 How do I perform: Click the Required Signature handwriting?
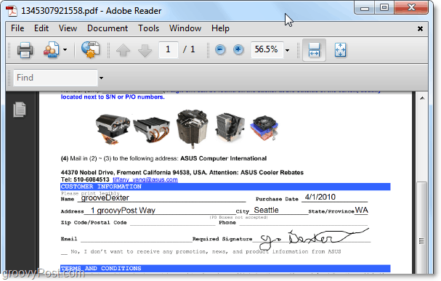pos(314,239)
